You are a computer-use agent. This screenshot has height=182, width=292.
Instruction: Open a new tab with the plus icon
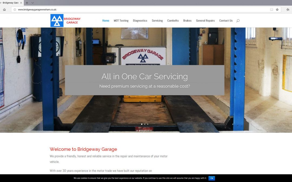click(x=26, y=3)
